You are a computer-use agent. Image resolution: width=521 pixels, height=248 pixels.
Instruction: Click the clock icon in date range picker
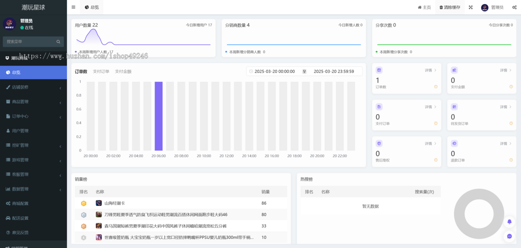[x=251, y=71]
